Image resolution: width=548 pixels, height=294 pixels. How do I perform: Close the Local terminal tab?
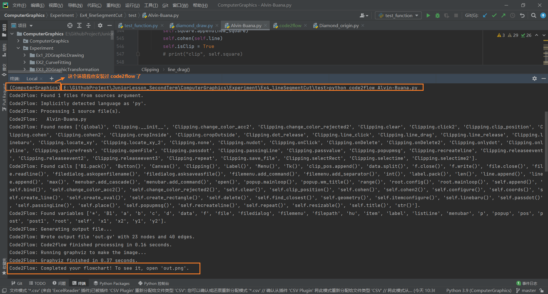(x=41, y=79)
